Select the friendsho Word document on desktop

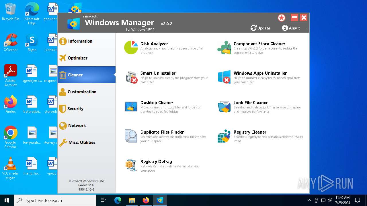(x=32, y=167)
